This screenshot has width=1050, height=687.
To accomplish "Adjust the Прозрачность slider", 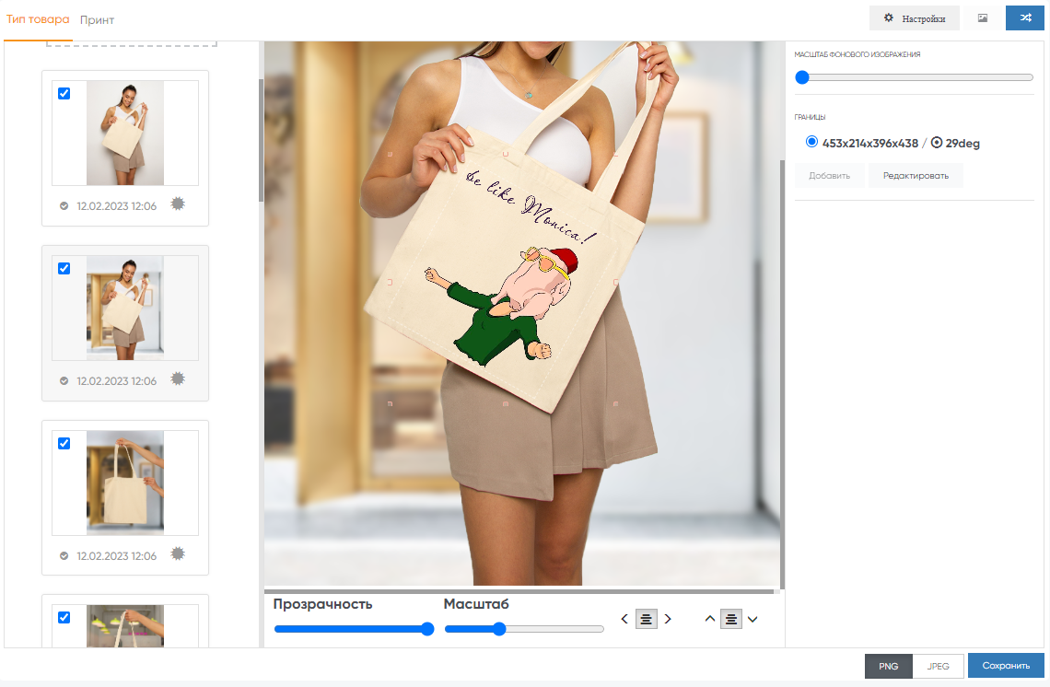I will tap(355, 629).
